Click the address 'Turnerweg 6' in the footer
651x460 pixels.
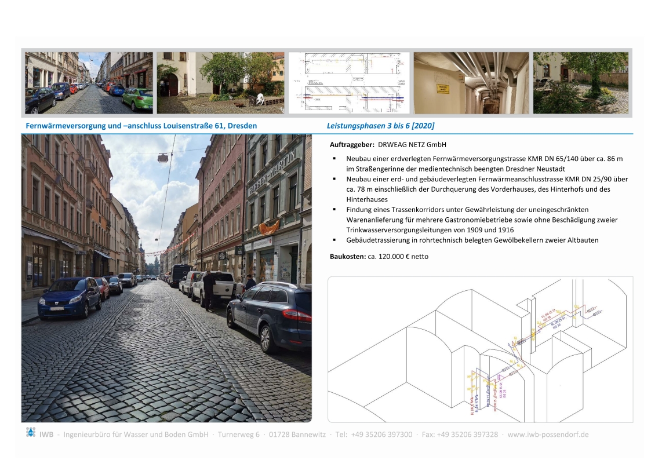tap(239, 435)
